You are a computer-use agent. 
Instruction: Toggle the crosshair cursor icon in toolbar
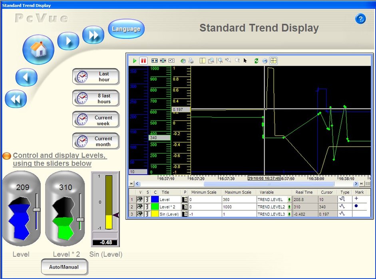[273, 61]
